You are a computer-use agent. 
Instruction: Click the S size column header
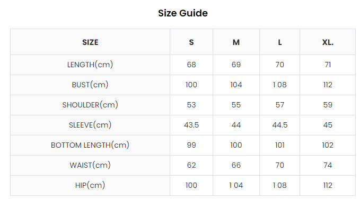pos(191,42)
